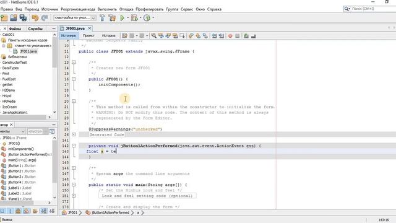Image resolution: width=396 pixels, height=223 pixels.
Task: Open the Вид menu
Action: (x=19, y=9)
